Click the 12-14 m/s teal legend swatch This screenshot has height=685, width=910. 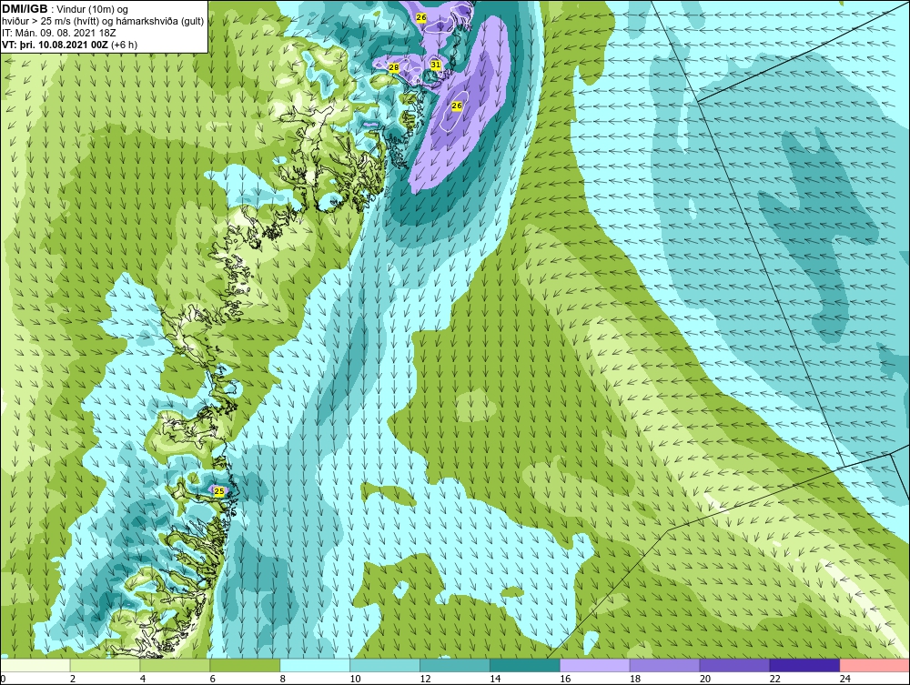(x=454, y=665)
